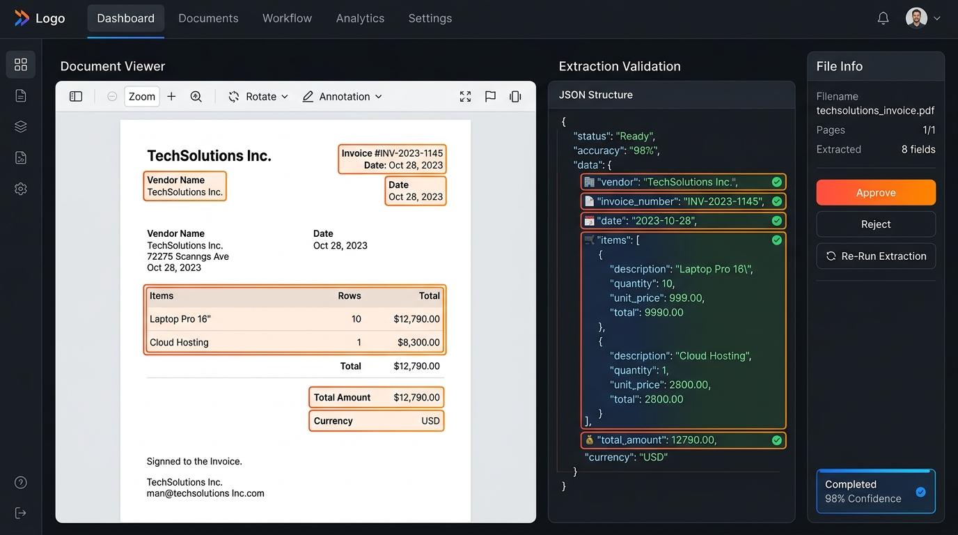Switch to the Dashboard tab

(x=126, y=19)
